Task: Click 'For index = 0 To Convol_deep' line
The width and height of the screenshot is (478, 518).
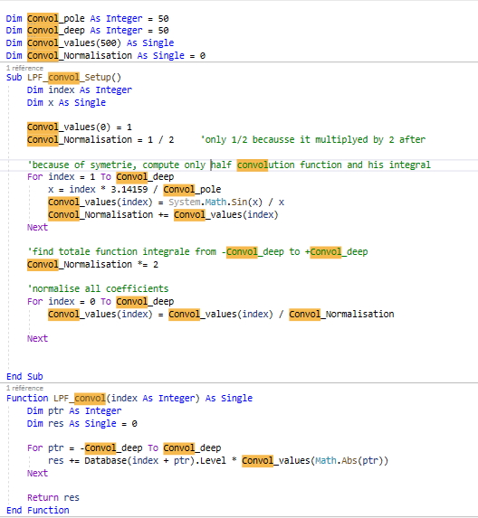Action: (100, 301)
